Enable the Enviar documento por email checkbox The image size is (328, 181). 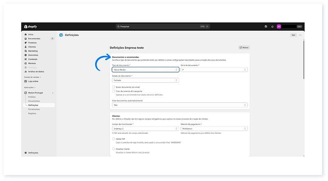(x=114, y=87)
